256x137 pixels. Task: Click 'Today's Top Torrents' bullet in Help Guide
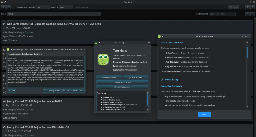click(188, 58)
